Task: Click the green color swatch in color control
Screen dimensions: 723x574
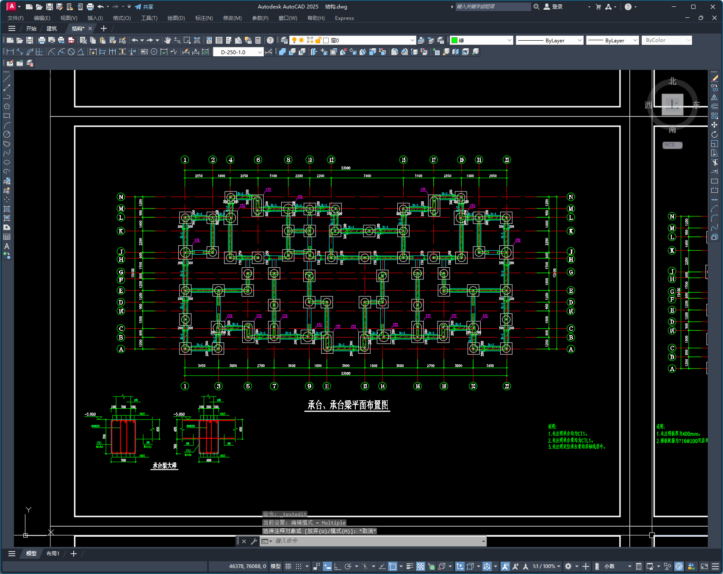Action: pyautogui.click(x=454, y=40)
